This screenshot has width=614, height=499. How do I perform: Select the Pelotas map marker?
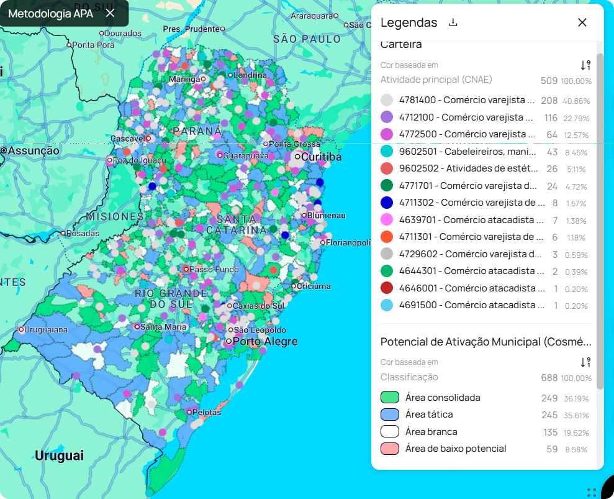point(188,411)
